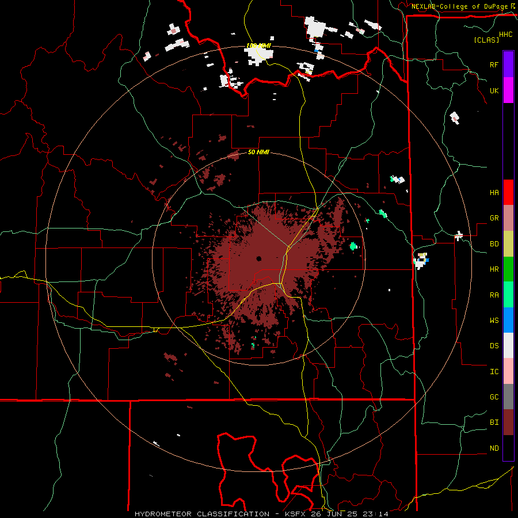
Task: Click the '100 NMI' range ring label
Action: 258,45
